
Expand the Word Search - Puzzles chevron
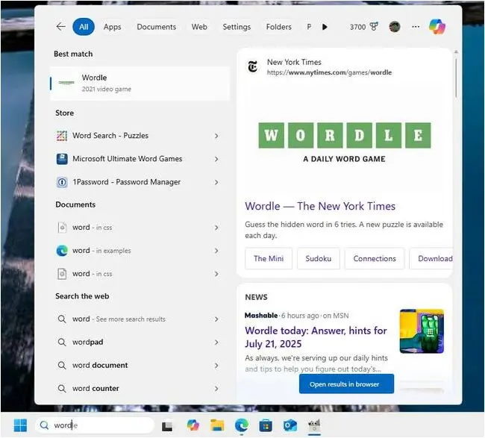216,136
